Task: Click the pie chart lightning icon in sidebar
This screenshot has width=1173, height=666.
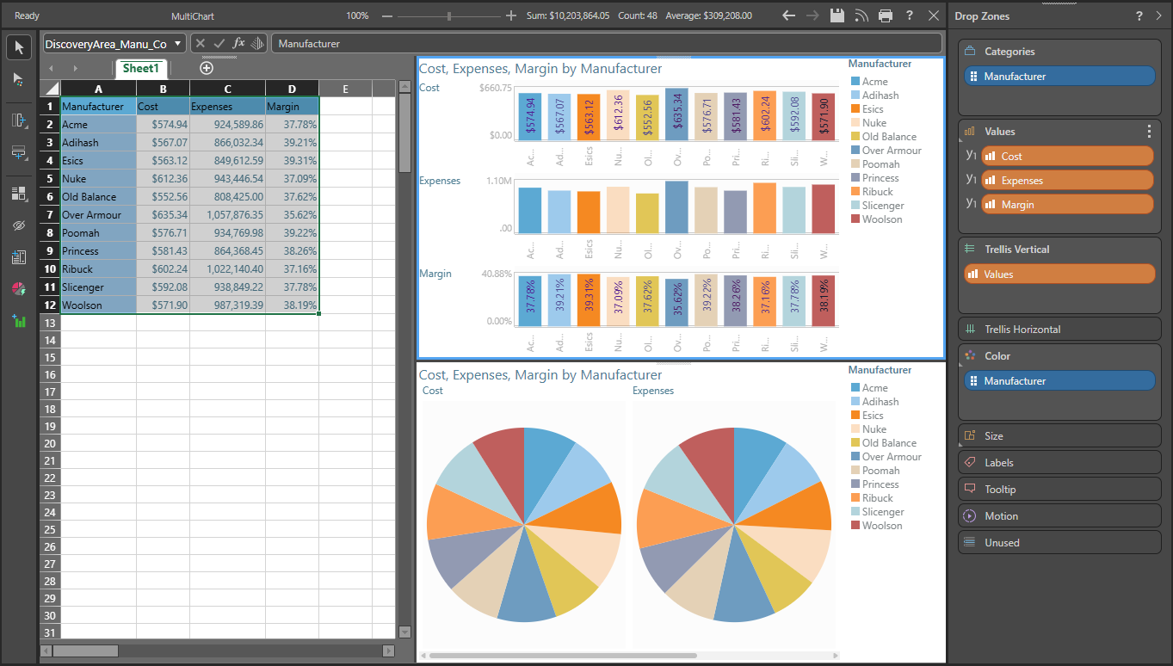Action: 19,289
